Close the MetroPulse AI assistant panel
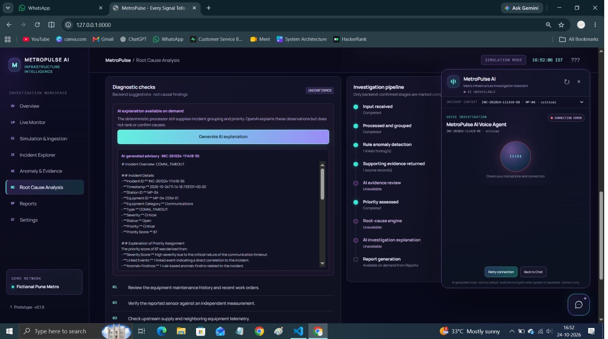 tap(579, 82)
